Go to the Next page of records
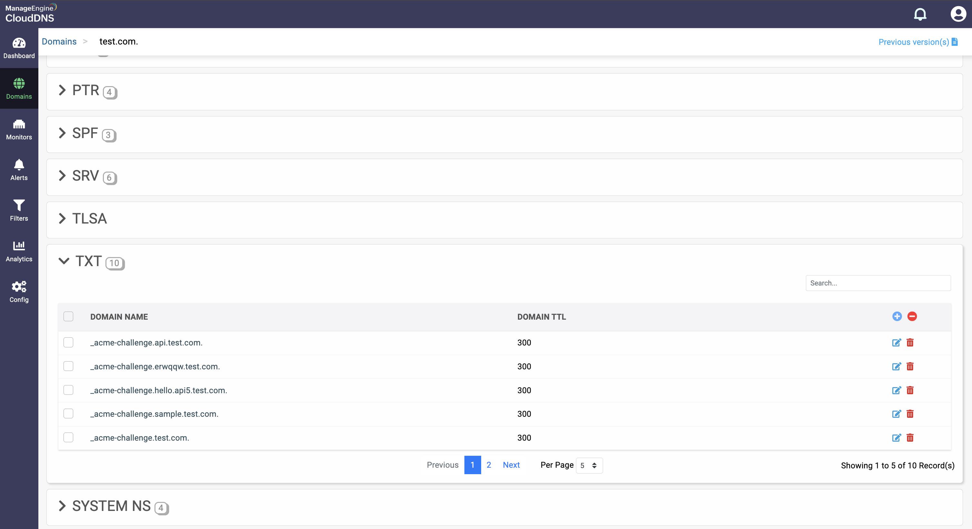Screen dimensions: 972x529 pos(511,465)
